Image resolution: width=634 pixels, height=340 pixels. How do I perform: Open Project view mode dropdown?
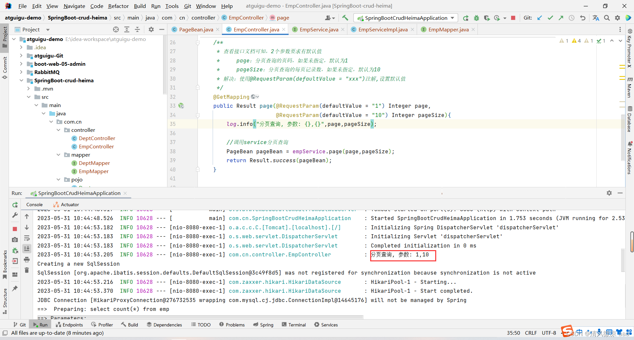coord(48,29)
